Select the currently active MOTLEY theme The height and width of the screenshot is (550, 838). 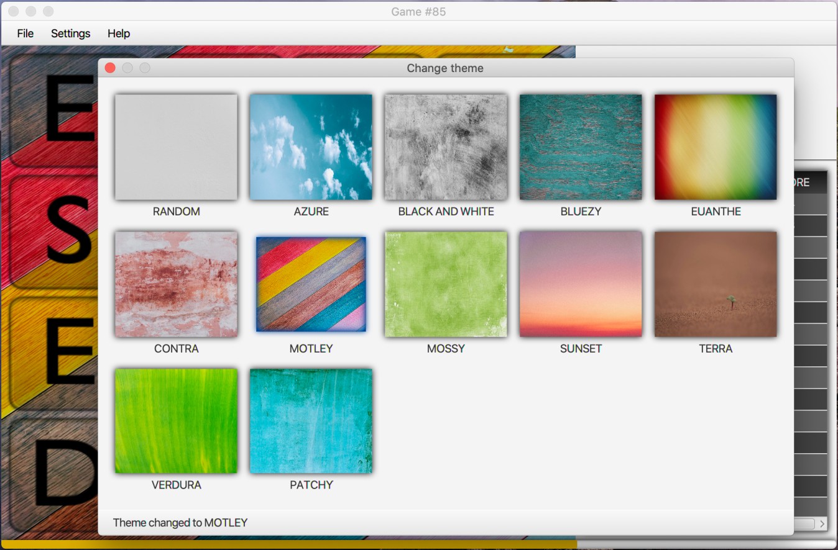[x=311, y=284]
